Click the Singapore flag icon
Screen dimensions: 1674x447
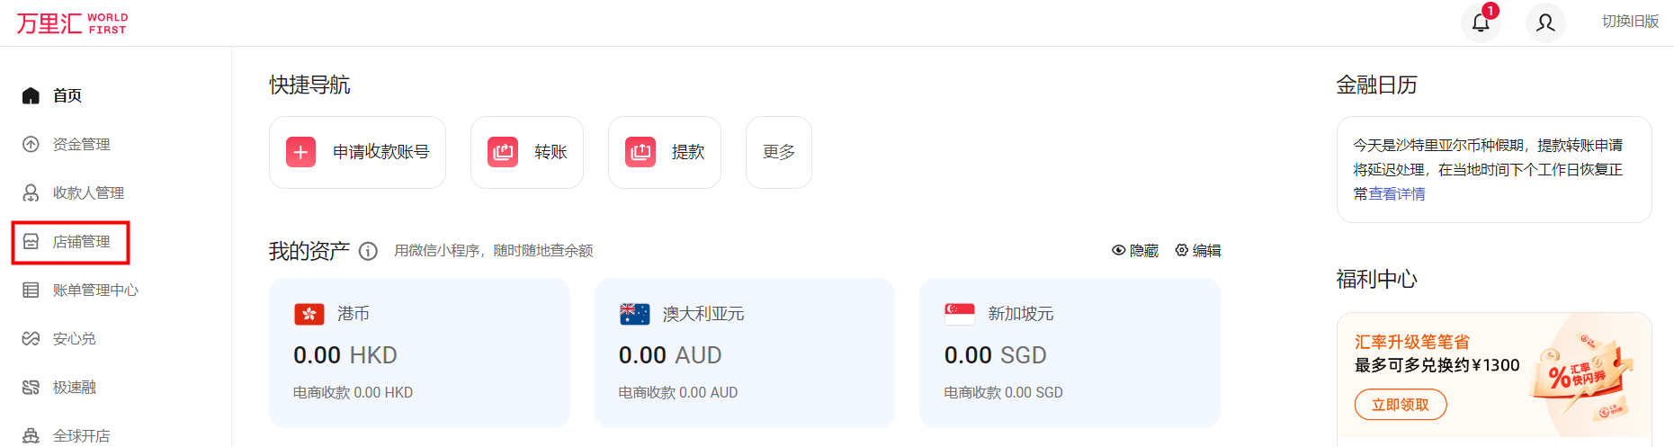[960, 314]
